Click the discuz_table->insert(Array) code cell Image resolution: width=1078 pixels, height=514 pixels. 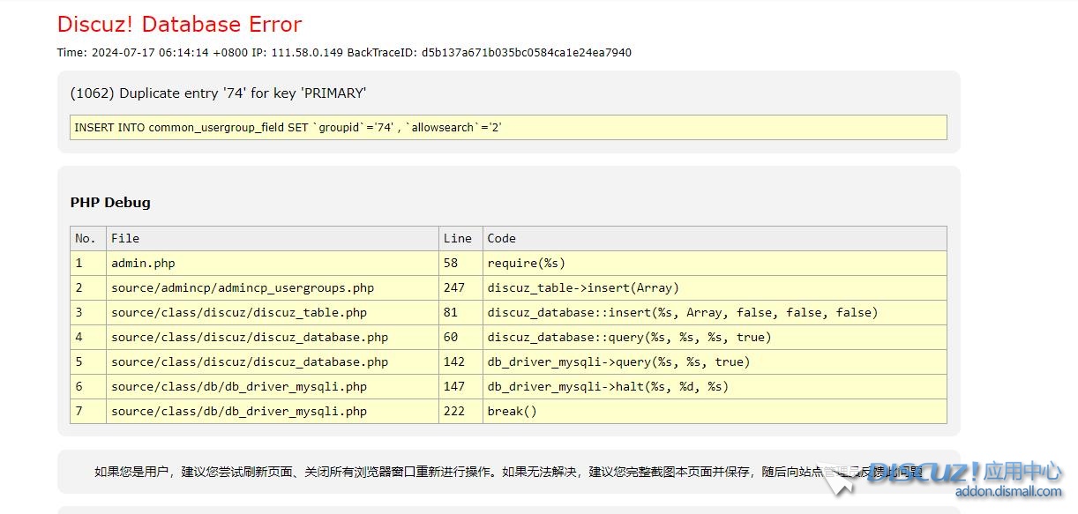click(x=583, y=287)
